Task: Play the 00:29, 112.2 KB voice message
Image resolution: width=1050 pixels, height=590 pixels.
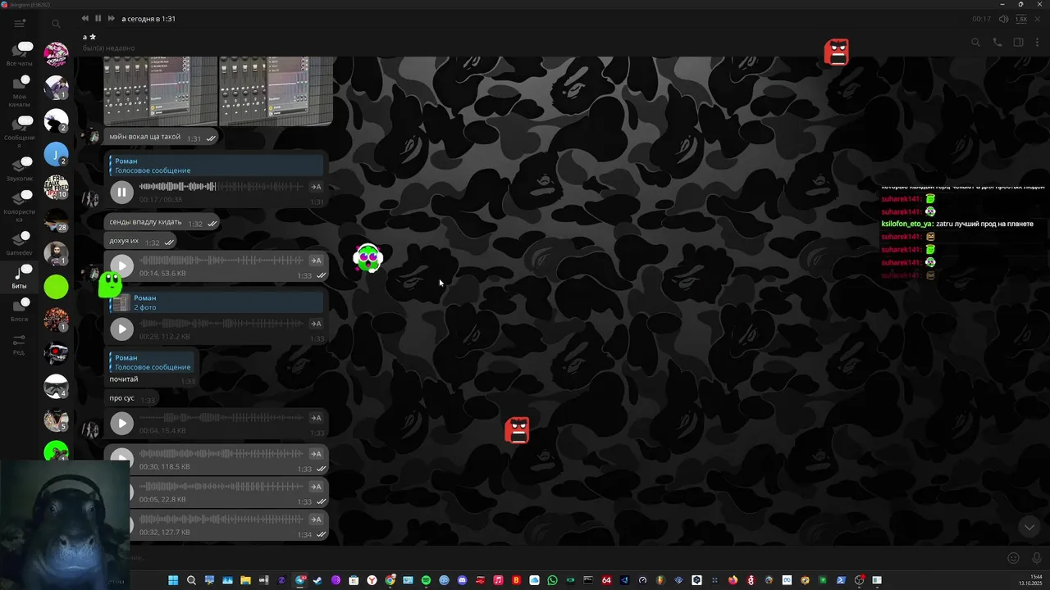Action: 121,329
